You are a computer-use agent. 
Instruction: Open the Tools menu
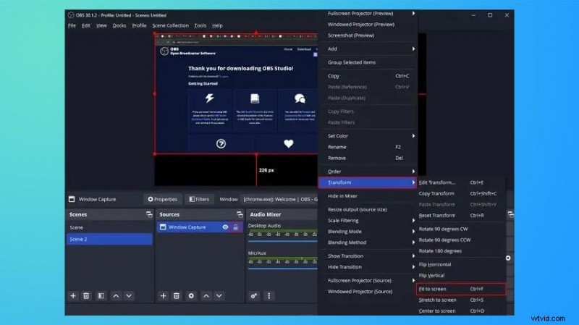pyautogui.click(x=200, y=25)
